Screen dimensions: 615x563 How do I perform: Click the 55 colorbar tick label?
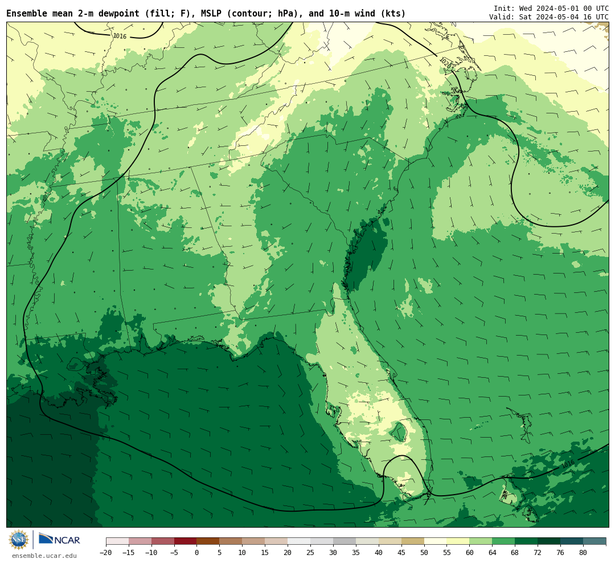447,553
